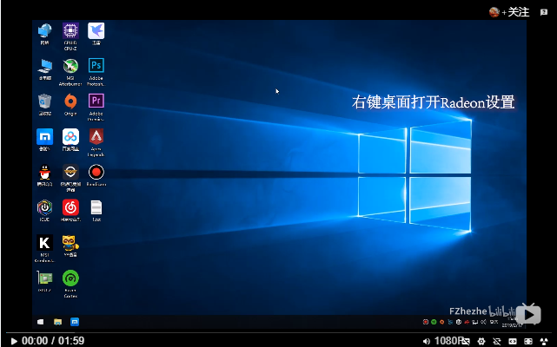Viewport: 557px width, 347px height.
Task: Launch Apex Legends desktop shortcut
Action: 96,142
